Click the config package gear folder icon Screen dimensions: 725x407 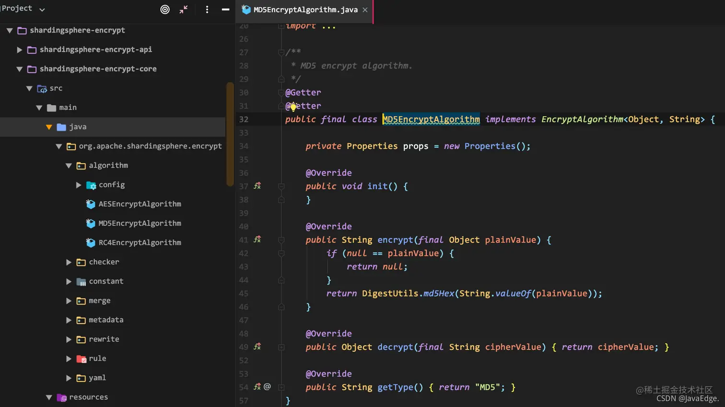91,185
